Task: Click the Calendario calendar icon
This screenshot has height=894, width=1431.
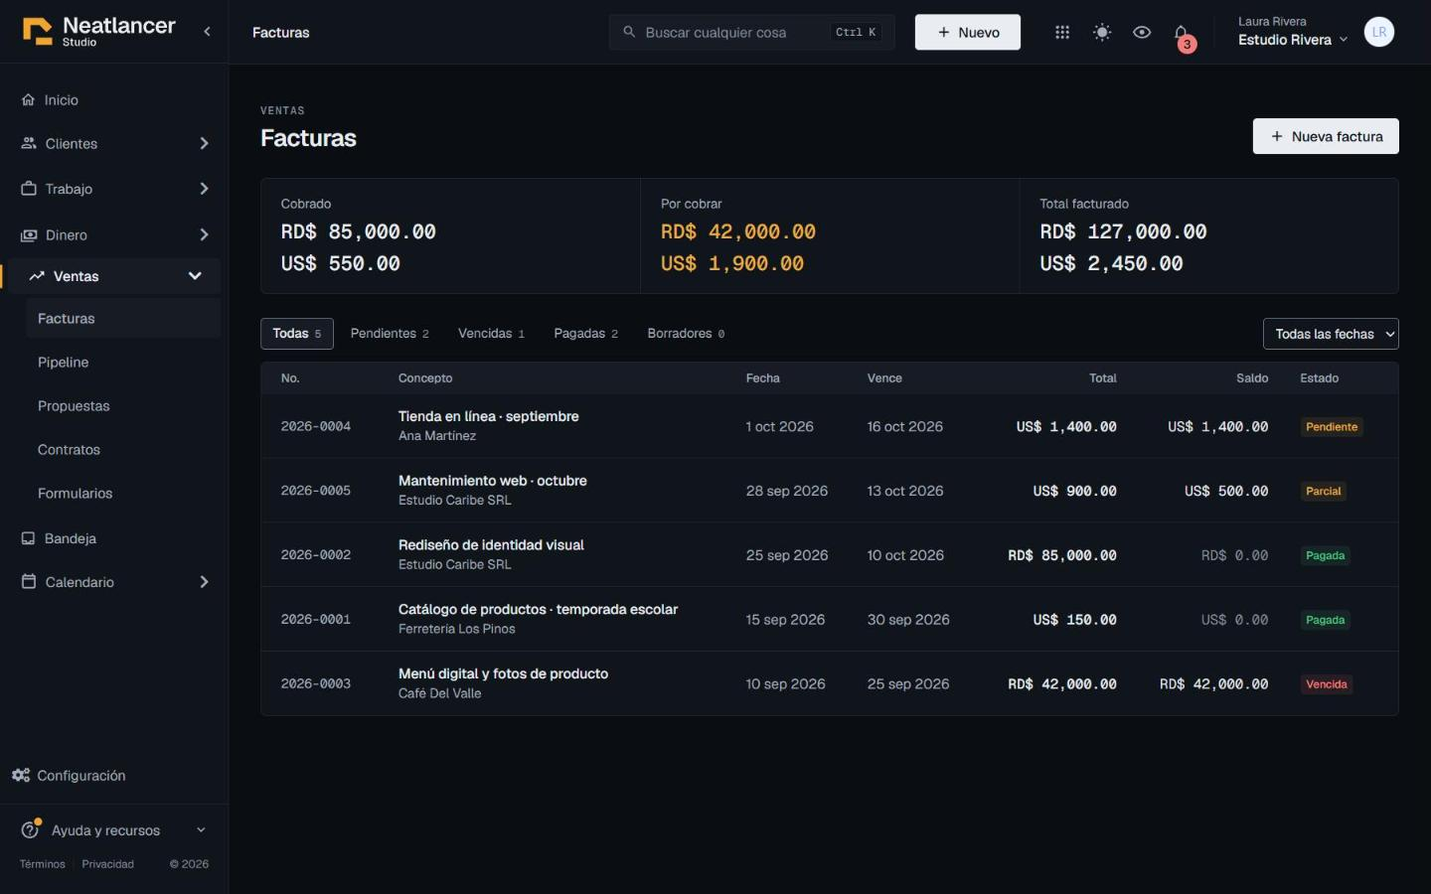Action: tap(29, 582)
